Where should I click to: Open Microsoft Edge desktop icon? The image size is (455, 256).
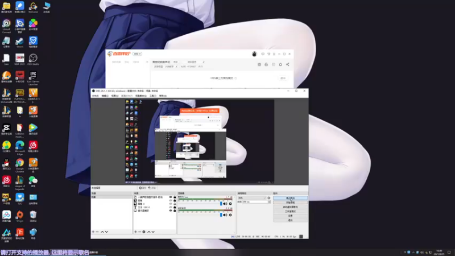[20, 148]
